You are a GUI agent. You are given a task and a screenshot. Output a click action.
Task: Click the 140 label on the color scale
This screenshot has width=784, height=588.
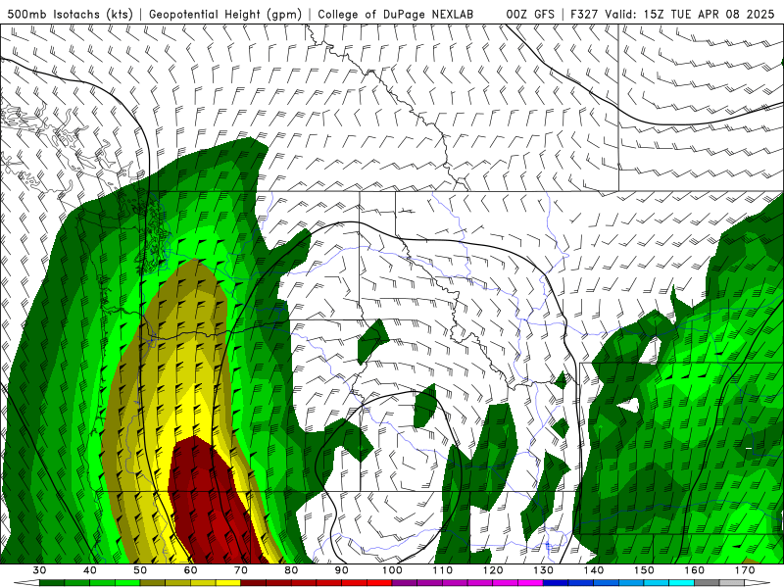[x=594, y=570]
